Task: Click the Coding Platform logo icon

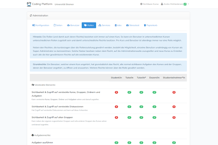Action: (x=29, y=4)
